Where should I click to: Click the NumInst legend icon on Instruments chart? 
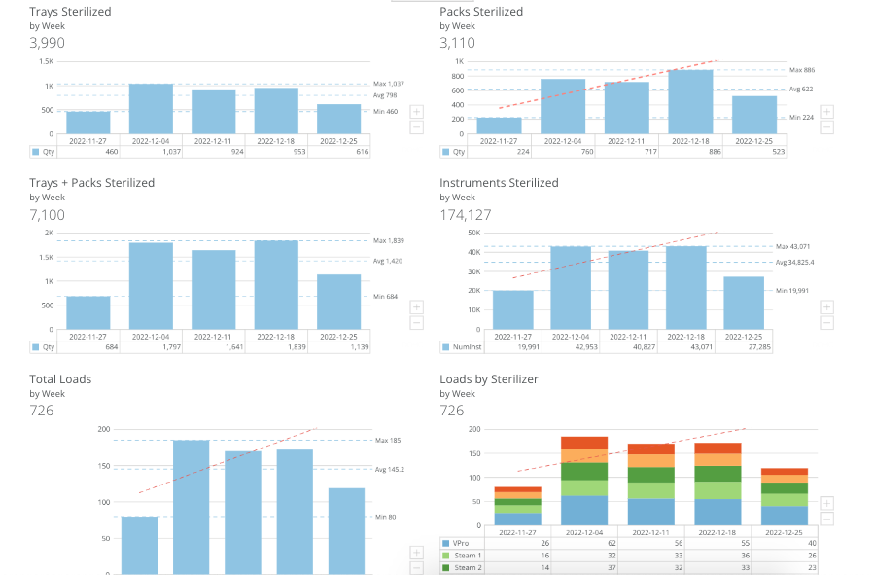pyautogui.click(x=446, y=346)
